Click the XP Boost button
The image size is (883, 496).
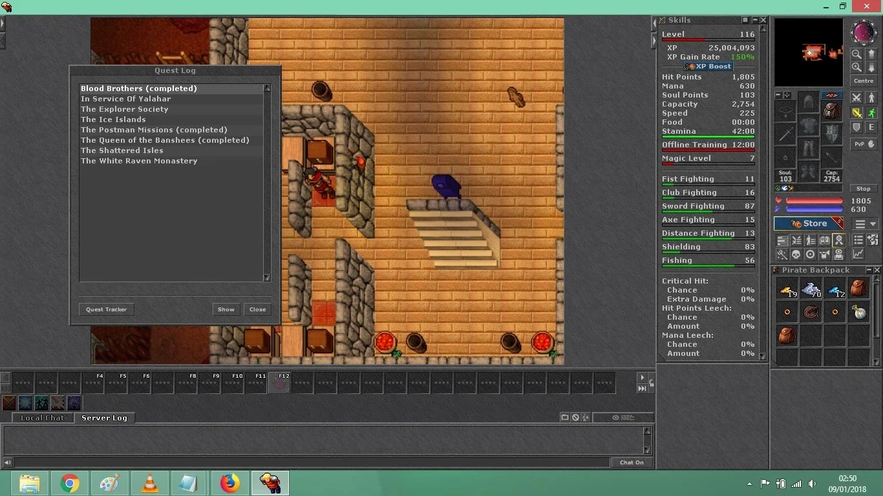708,67
